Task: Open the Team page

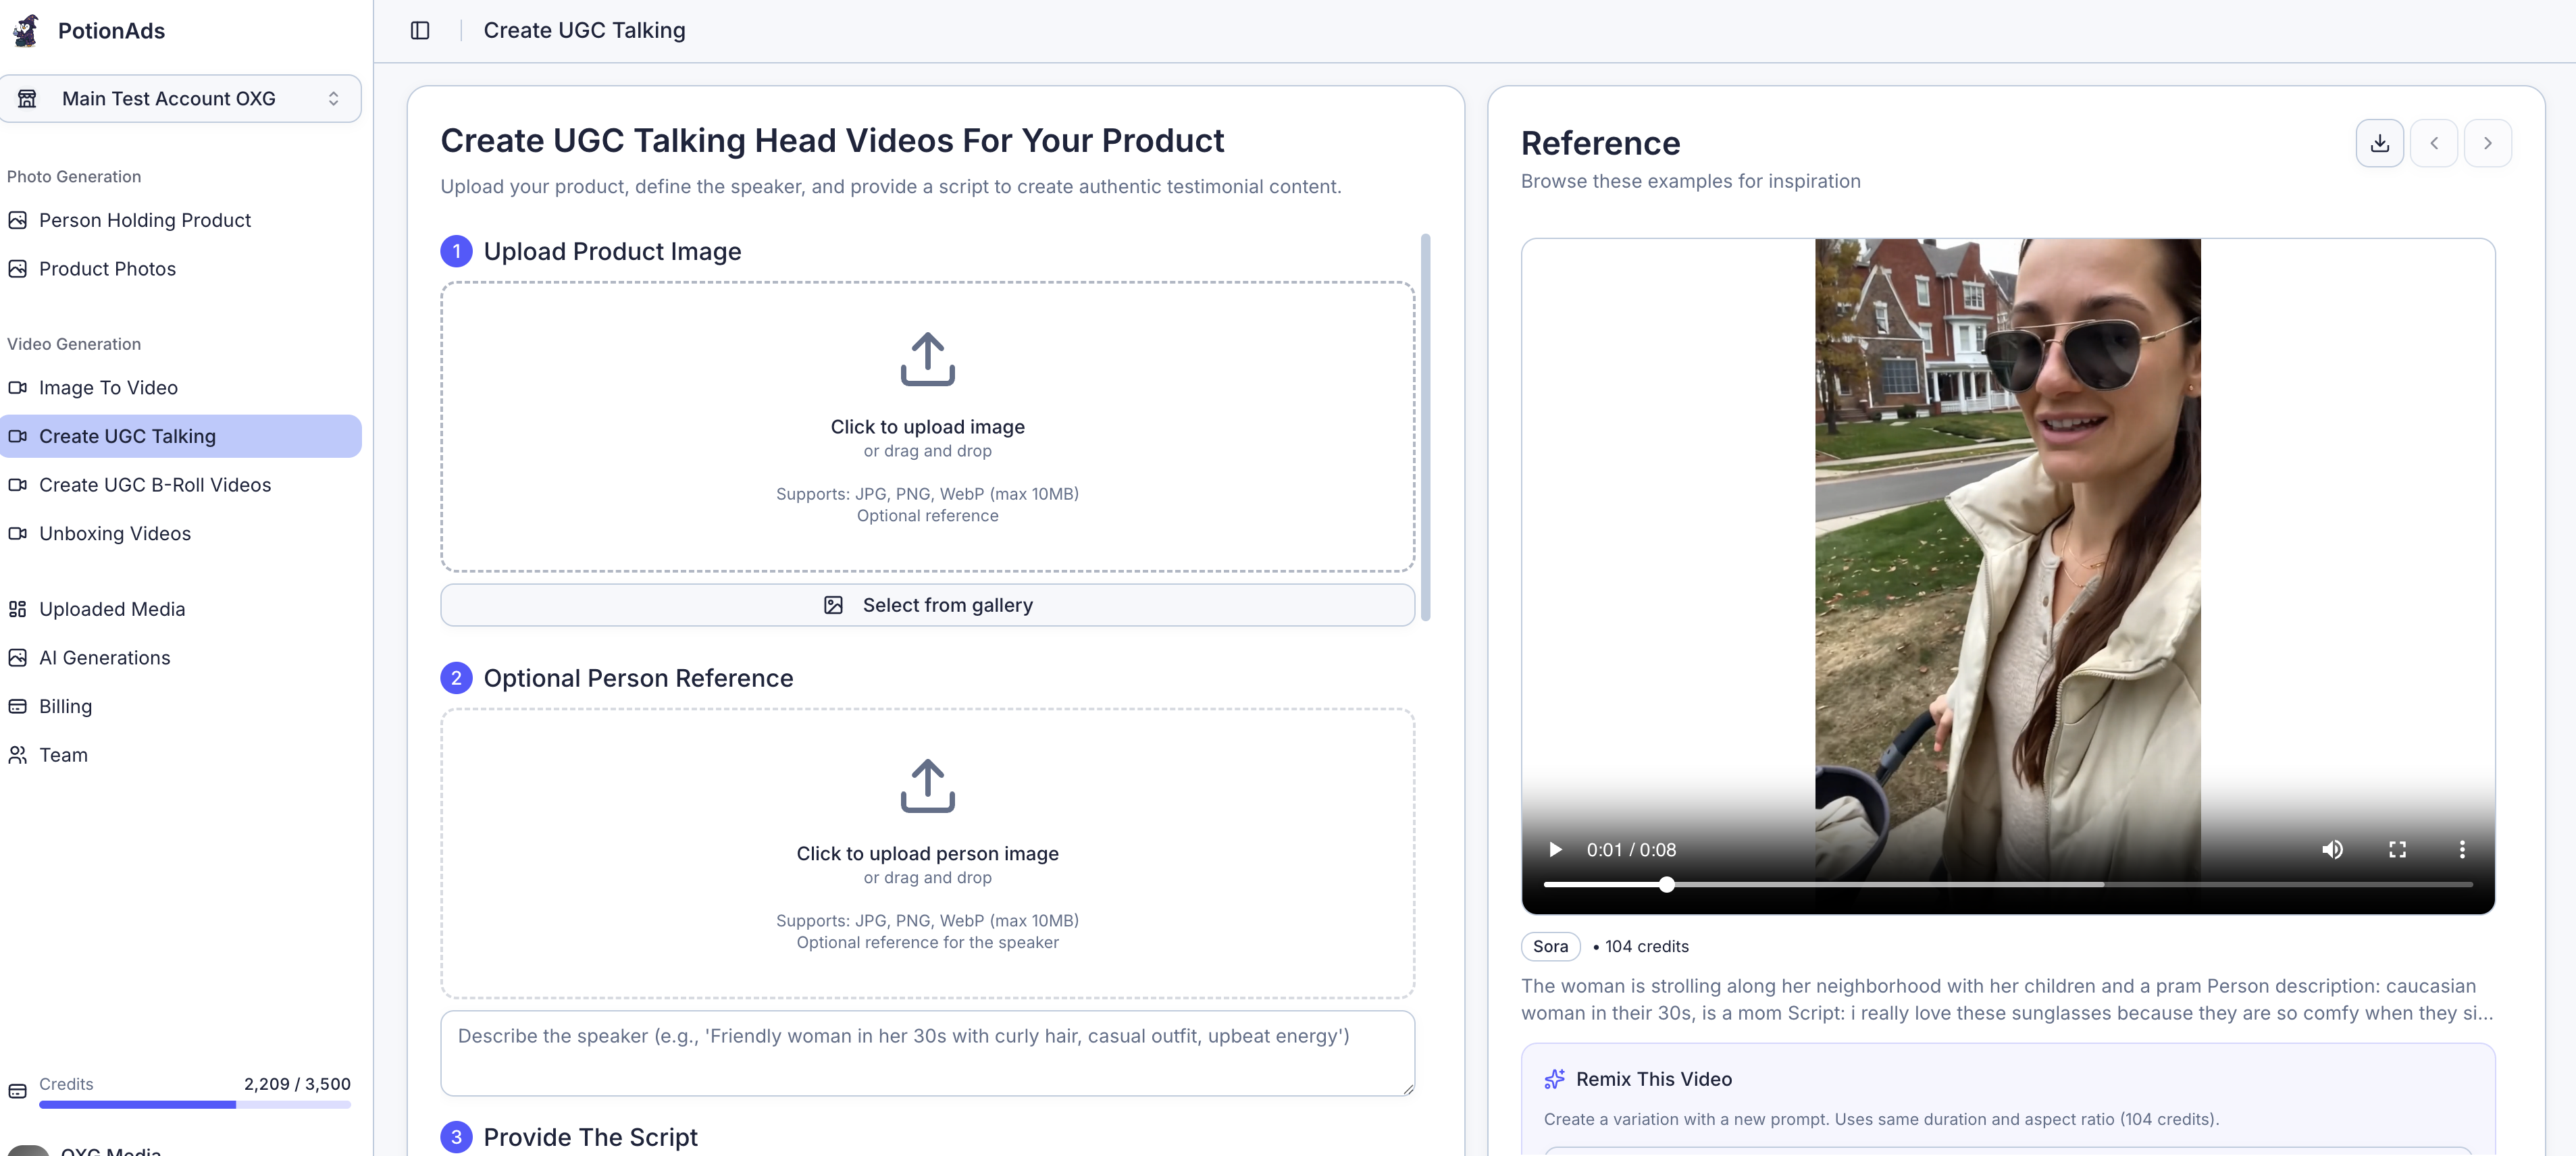Action: pos(63,755)
